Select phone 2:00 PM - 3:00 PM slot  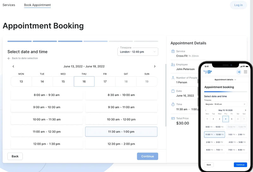[x=214, y=142]
